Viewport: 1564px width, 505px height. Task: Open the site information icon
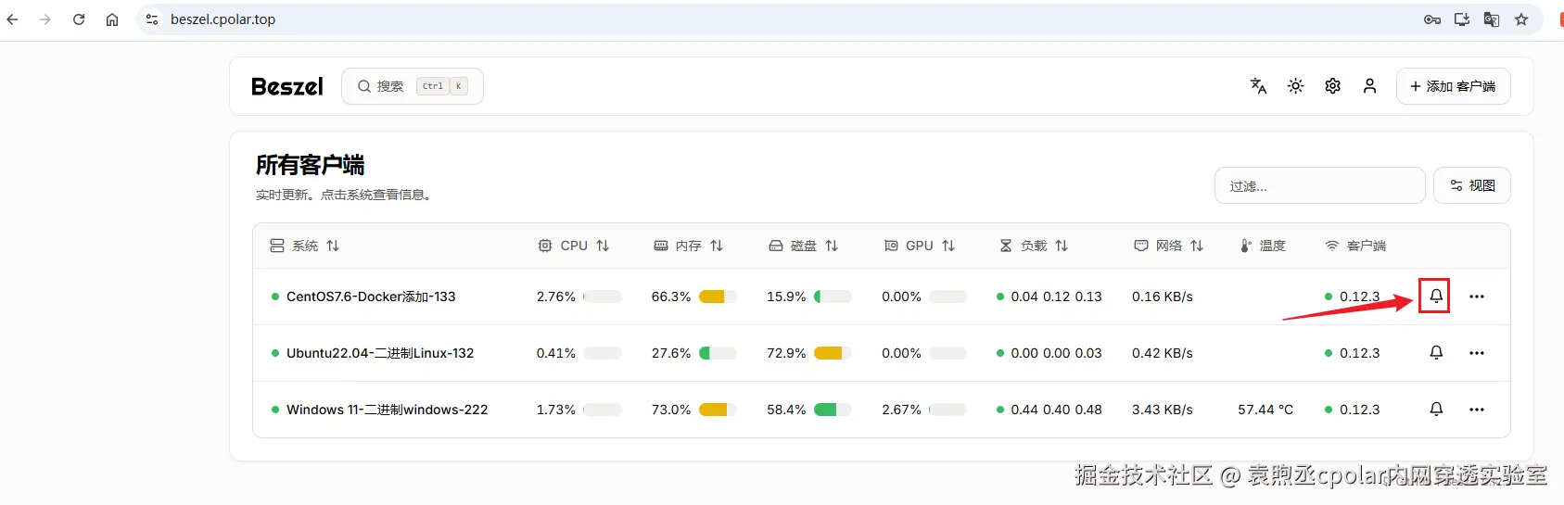point(152,19)
